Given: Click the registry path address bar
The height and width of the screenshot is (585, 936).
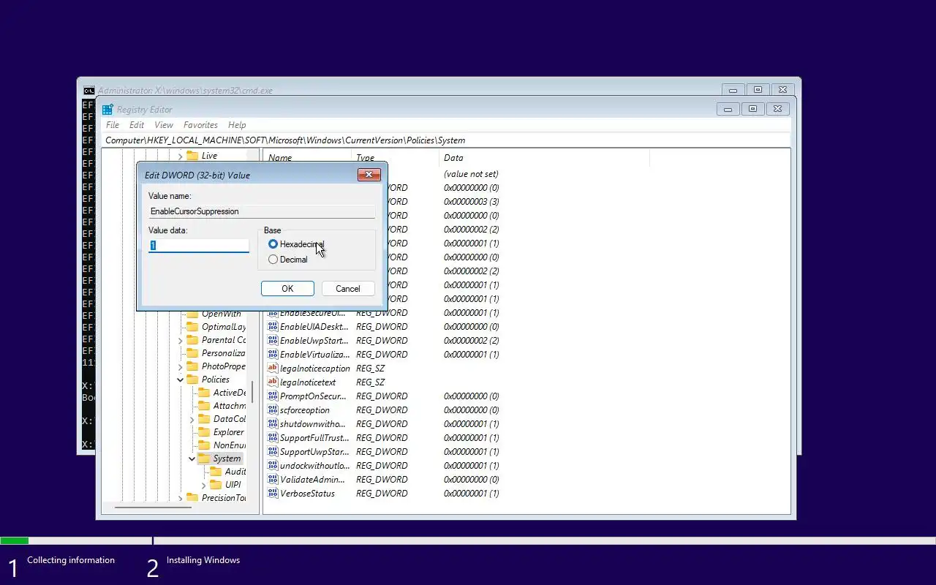Looking at the screenshot, I should [446, 140].
